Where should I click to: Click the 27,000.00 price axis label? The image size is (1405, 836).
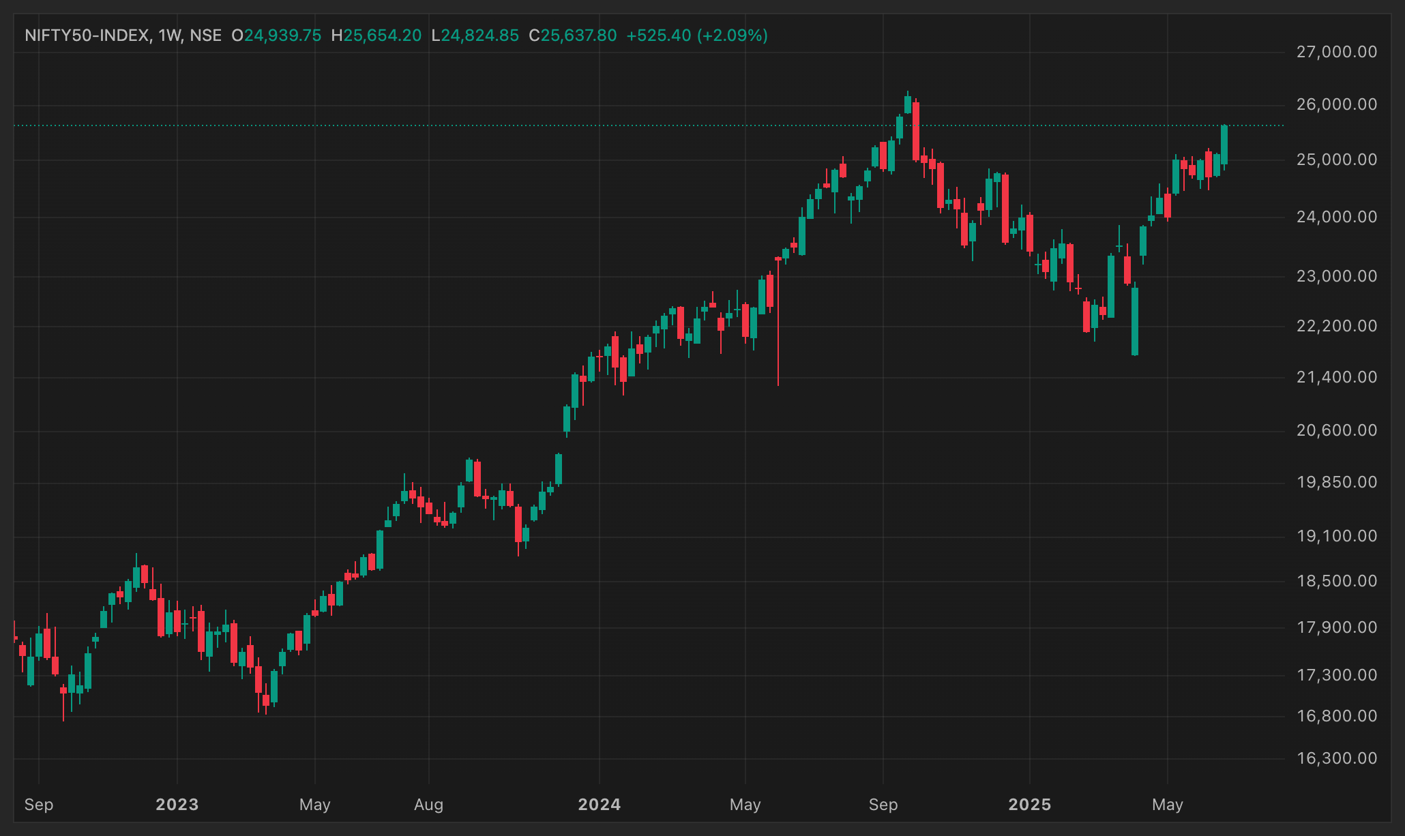1336,52
